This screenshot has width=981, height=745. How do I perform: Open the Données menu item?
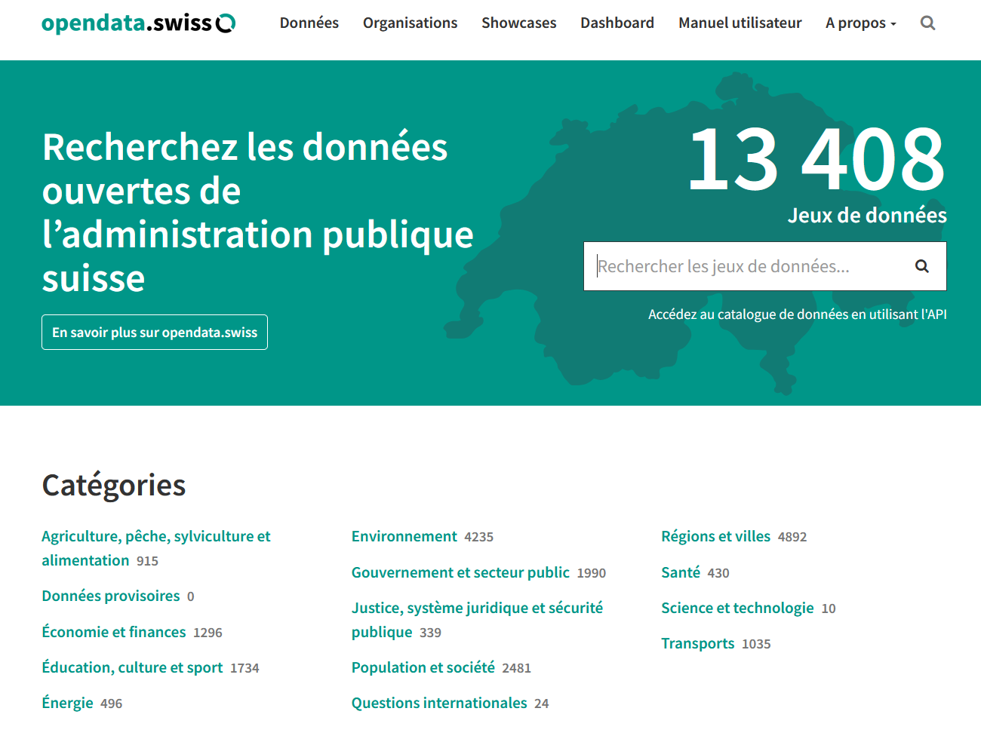click(309, 23)
